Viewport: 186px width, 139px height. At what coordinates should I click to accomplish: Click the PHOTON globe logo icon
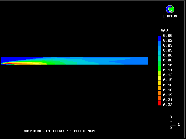[x=170, y=9]
